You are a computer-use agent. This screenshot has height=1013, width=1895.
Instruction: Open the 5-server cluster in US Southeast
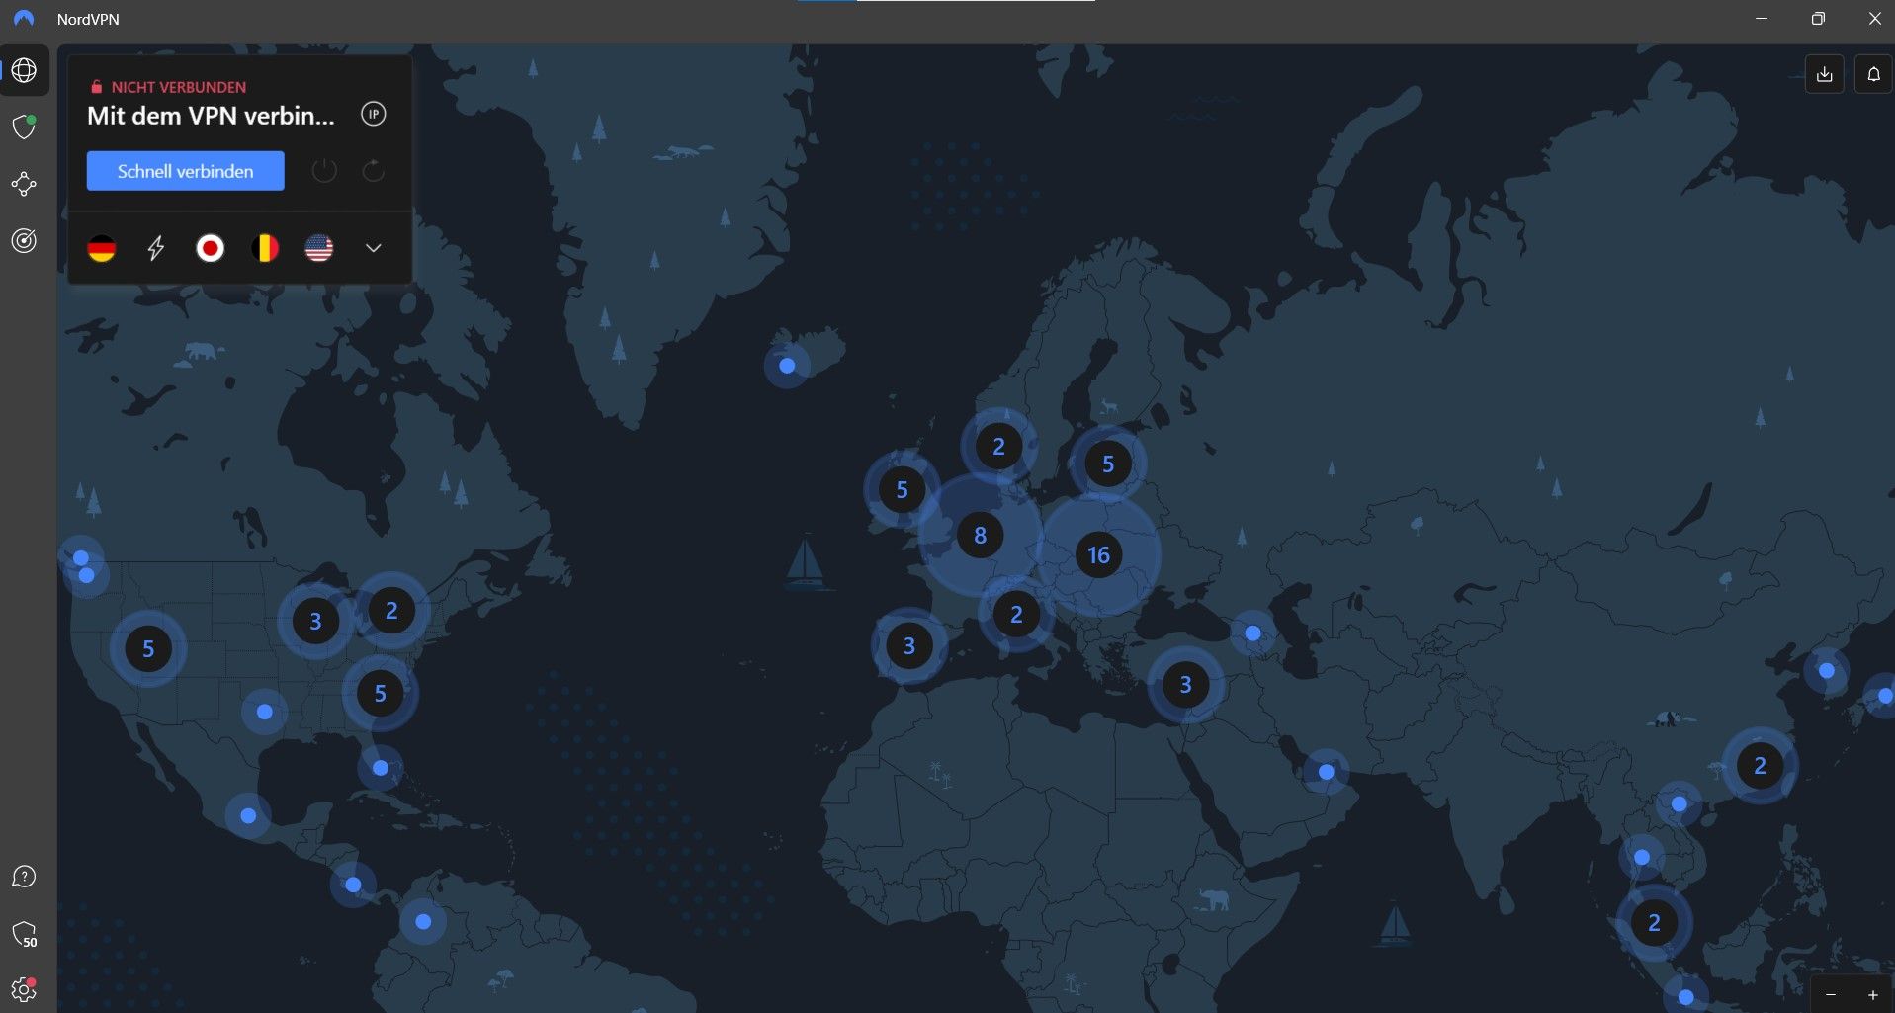pyautogui.click(x=380, y=693)
